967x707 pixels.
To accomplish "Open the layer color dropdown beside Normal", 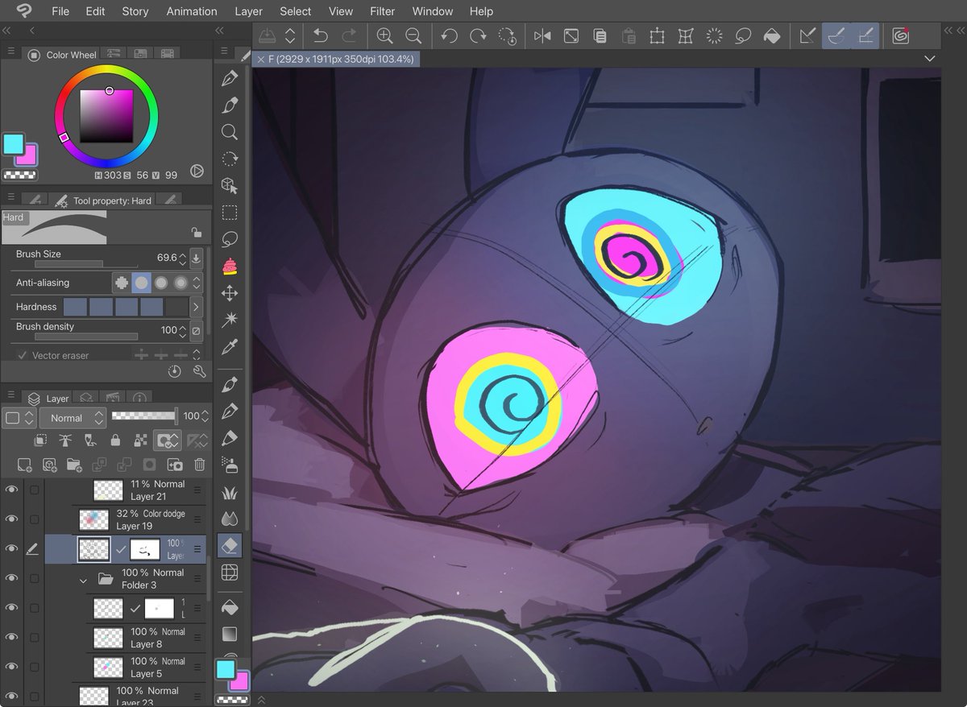I will tap(19, 418).
